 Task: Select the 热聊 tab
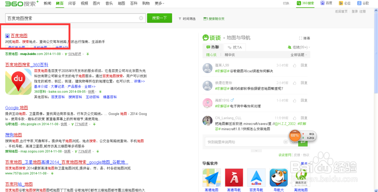coord(213,48)
